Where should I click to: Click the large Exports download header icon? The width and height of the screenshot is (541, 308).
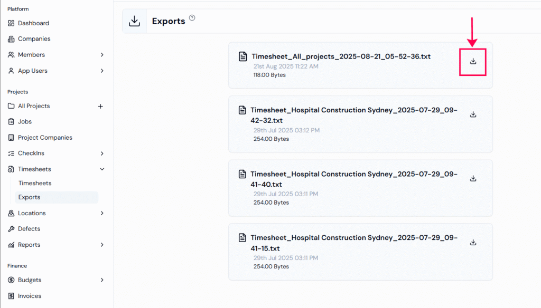click(x=135, y=21)
